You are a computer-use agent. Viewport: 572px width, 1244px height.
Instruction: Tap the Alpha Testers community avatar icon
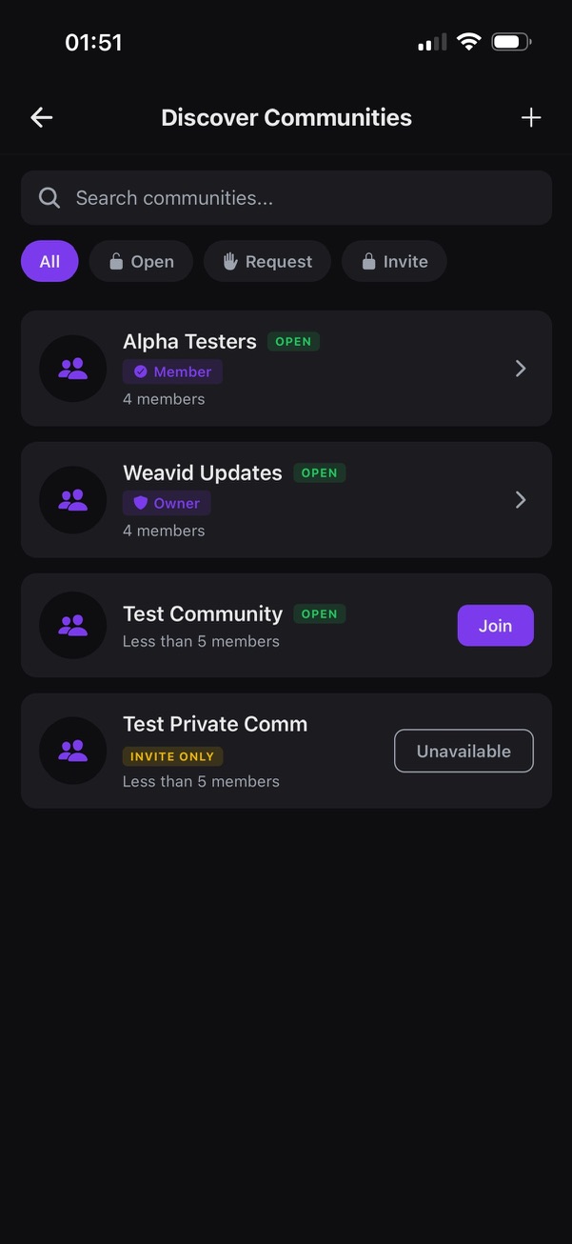coord(72,369)
